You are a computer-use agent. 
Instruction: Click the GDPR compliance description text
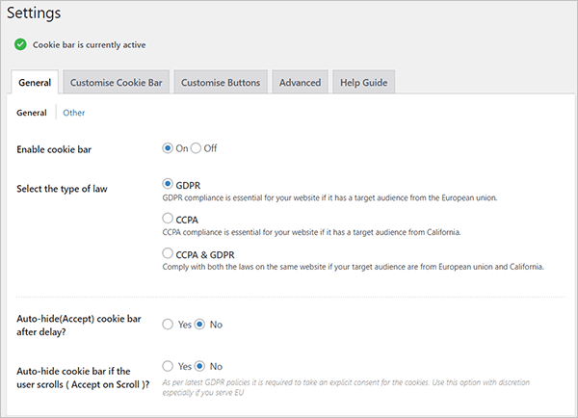point(329,198)
